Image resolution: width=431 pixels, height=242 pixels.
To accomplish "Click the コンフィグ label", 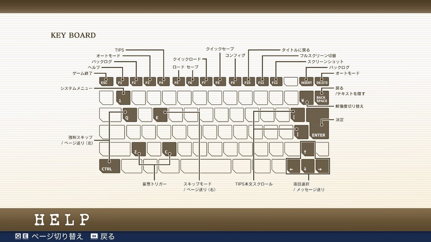I will [x=235, y=56].
